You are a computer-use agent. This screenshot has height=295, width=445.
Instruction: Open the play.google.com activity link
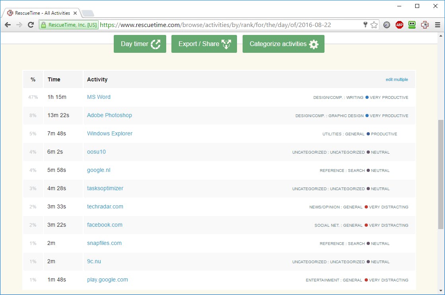(107, 280)
